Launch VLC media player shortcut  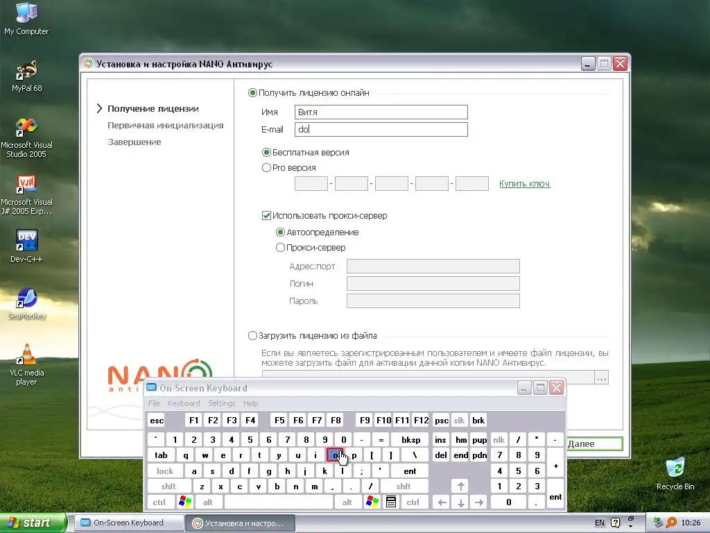click(26, 365)
